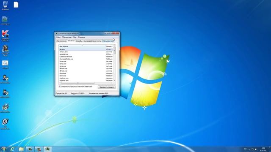Image resolution: width=271 pixels, height=152 pixels.
Task: Open the RU language indicator in tray
Action: 245,149
